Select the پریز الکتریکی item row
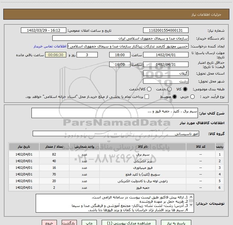The image size is (233, 225). coord(116,161)
